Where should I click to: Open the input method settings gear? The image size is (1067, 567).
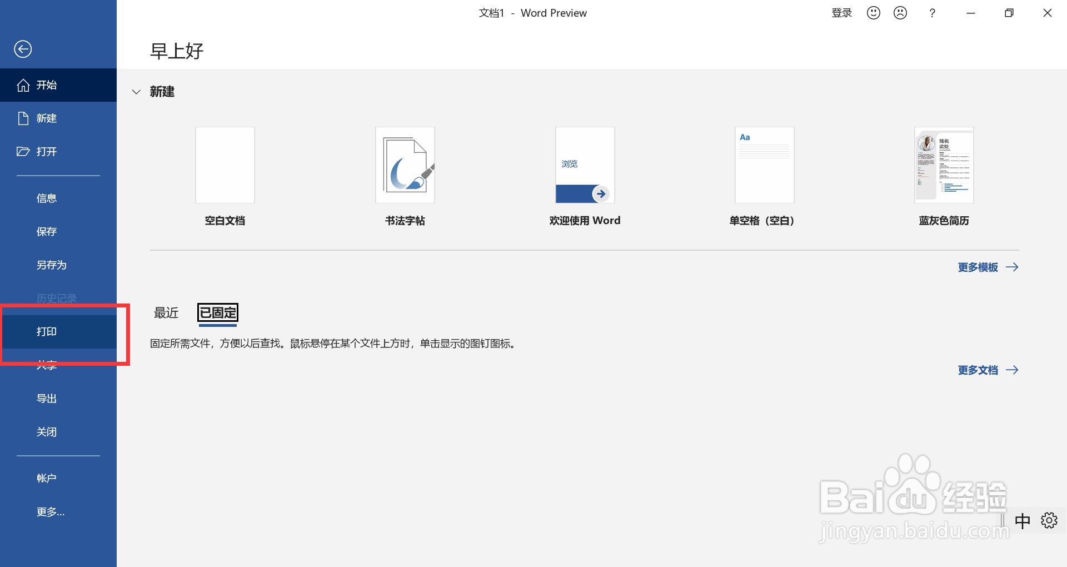[1049, 520]
